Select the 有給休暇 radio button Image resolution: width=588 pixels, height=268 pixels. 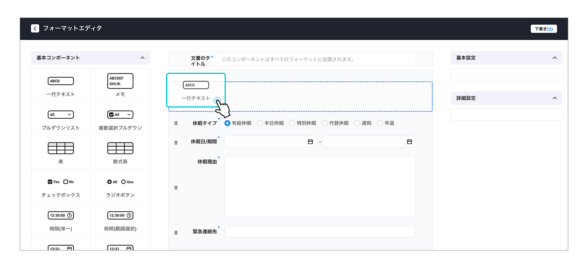click(227, 123)
